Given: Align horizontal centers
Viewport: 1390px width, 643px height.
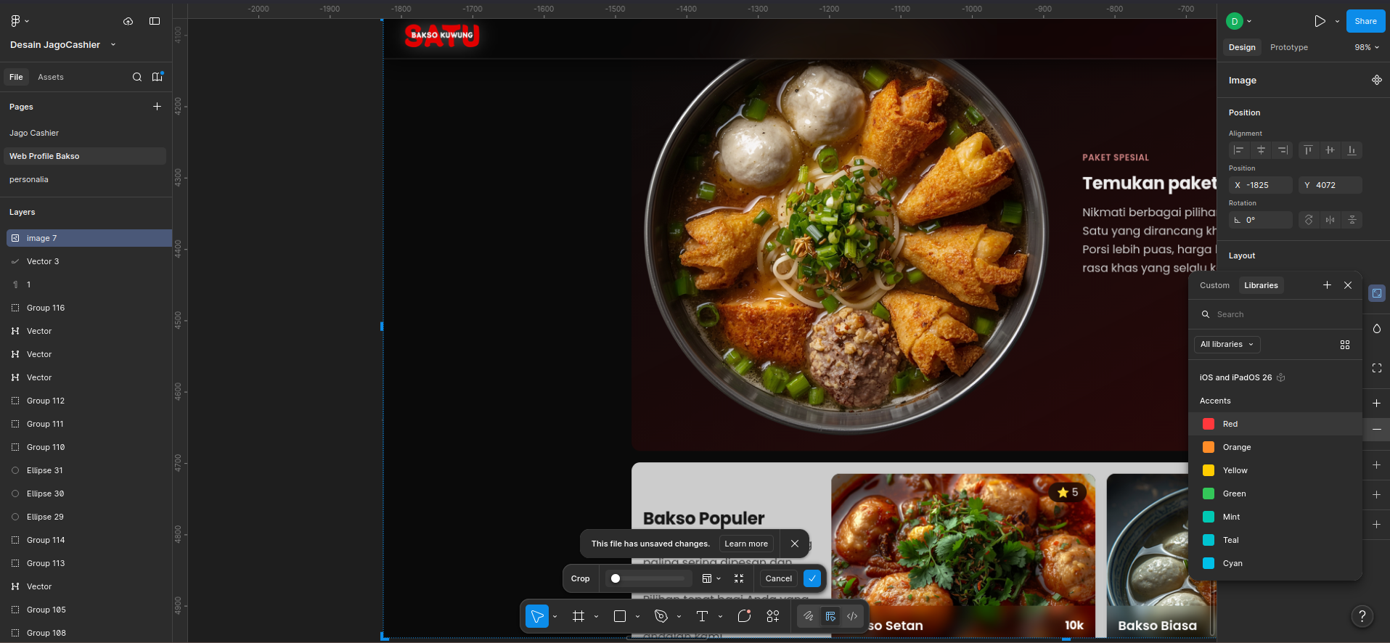Looking at the screenshot, I should [1261, 150].
